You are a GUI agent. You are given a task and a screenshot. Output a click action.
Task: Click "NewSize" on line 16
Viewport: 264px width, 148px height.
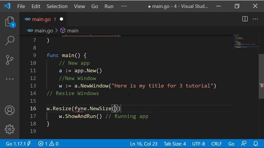pos(100,109)
